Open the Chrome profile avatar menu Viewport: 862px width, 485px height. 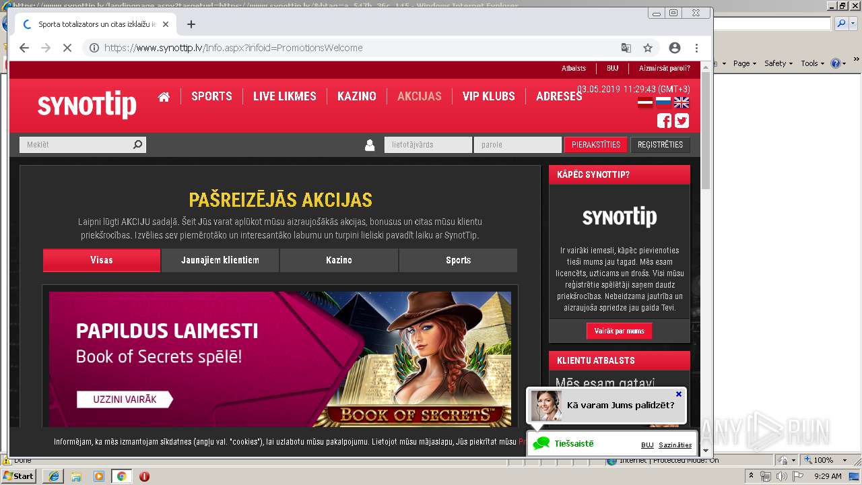tap(675, 48)
